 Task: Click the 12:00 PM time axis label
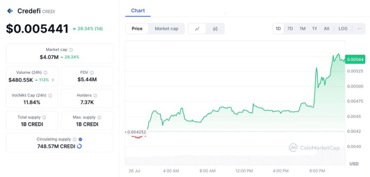(244, 170)
